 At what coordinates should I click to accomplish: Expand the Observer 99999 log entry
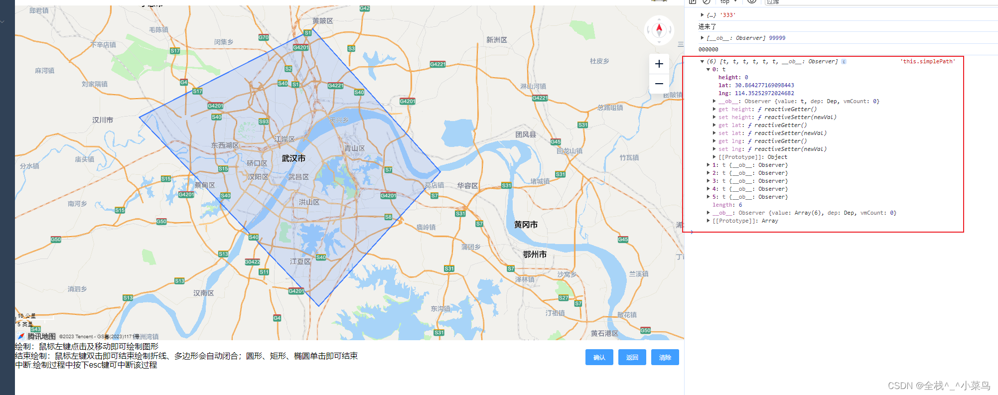[x=702, y=38]
